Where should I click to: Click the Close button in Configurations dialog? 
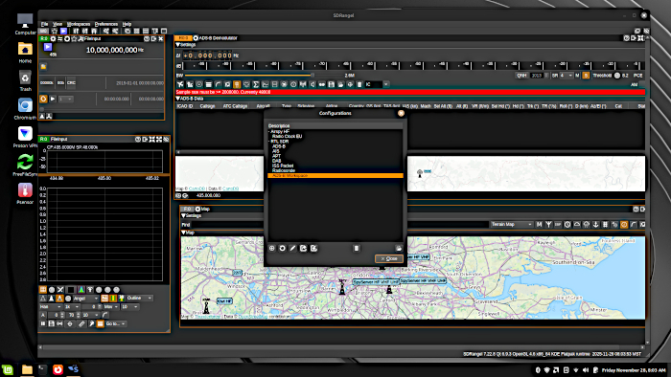click(389, 258)
